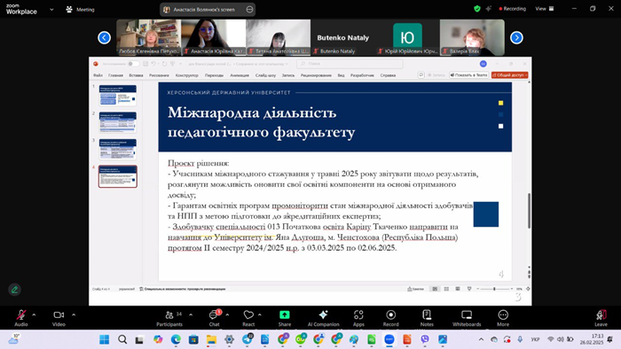Click the Recording indicator in Zoom
This screenshot has height=349, width=621.
coord(512,9)
